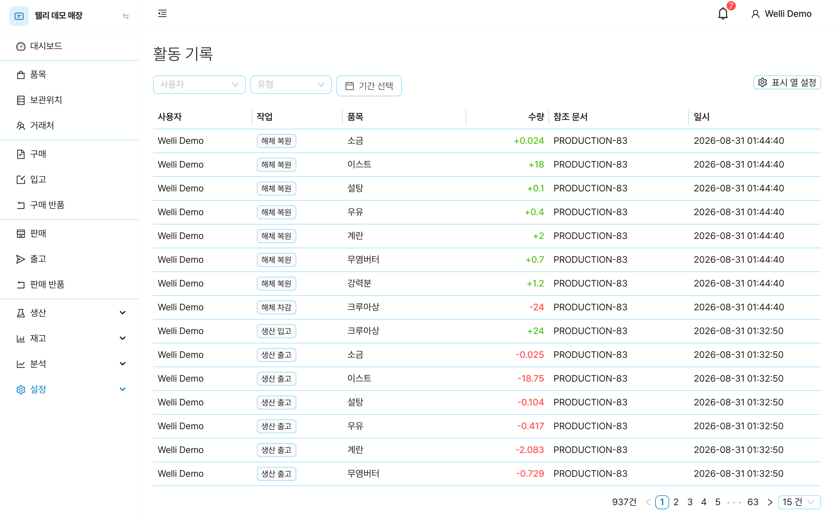Jump to last page 63
Screen dimensions: 835x522
click(x=753, y=502)
